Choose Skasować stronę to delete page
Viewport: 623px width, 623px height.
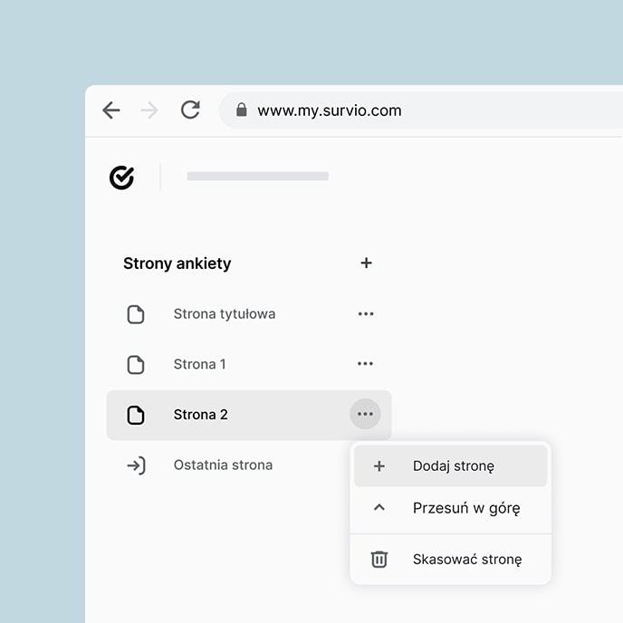tap(466, 560)
